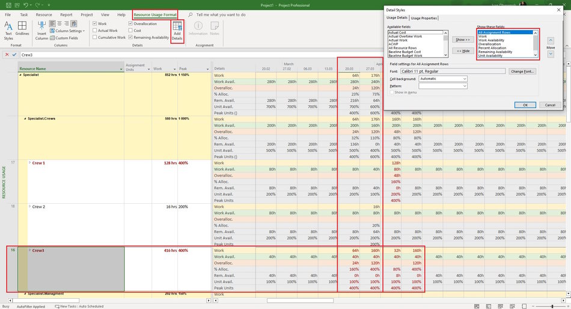Move selected field down in Detail Styles
Image resolution: width=571 pixels, height=309 pixels.
(551, 54)
